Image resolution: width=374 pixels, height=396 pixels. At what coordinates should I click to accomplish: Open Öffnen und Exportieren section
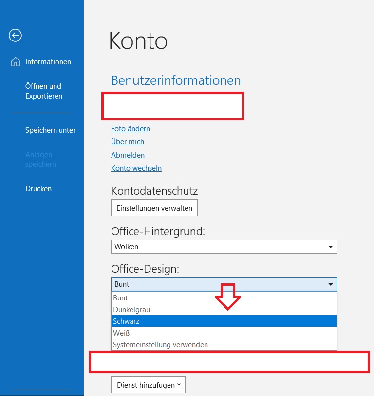coord(44,91)
